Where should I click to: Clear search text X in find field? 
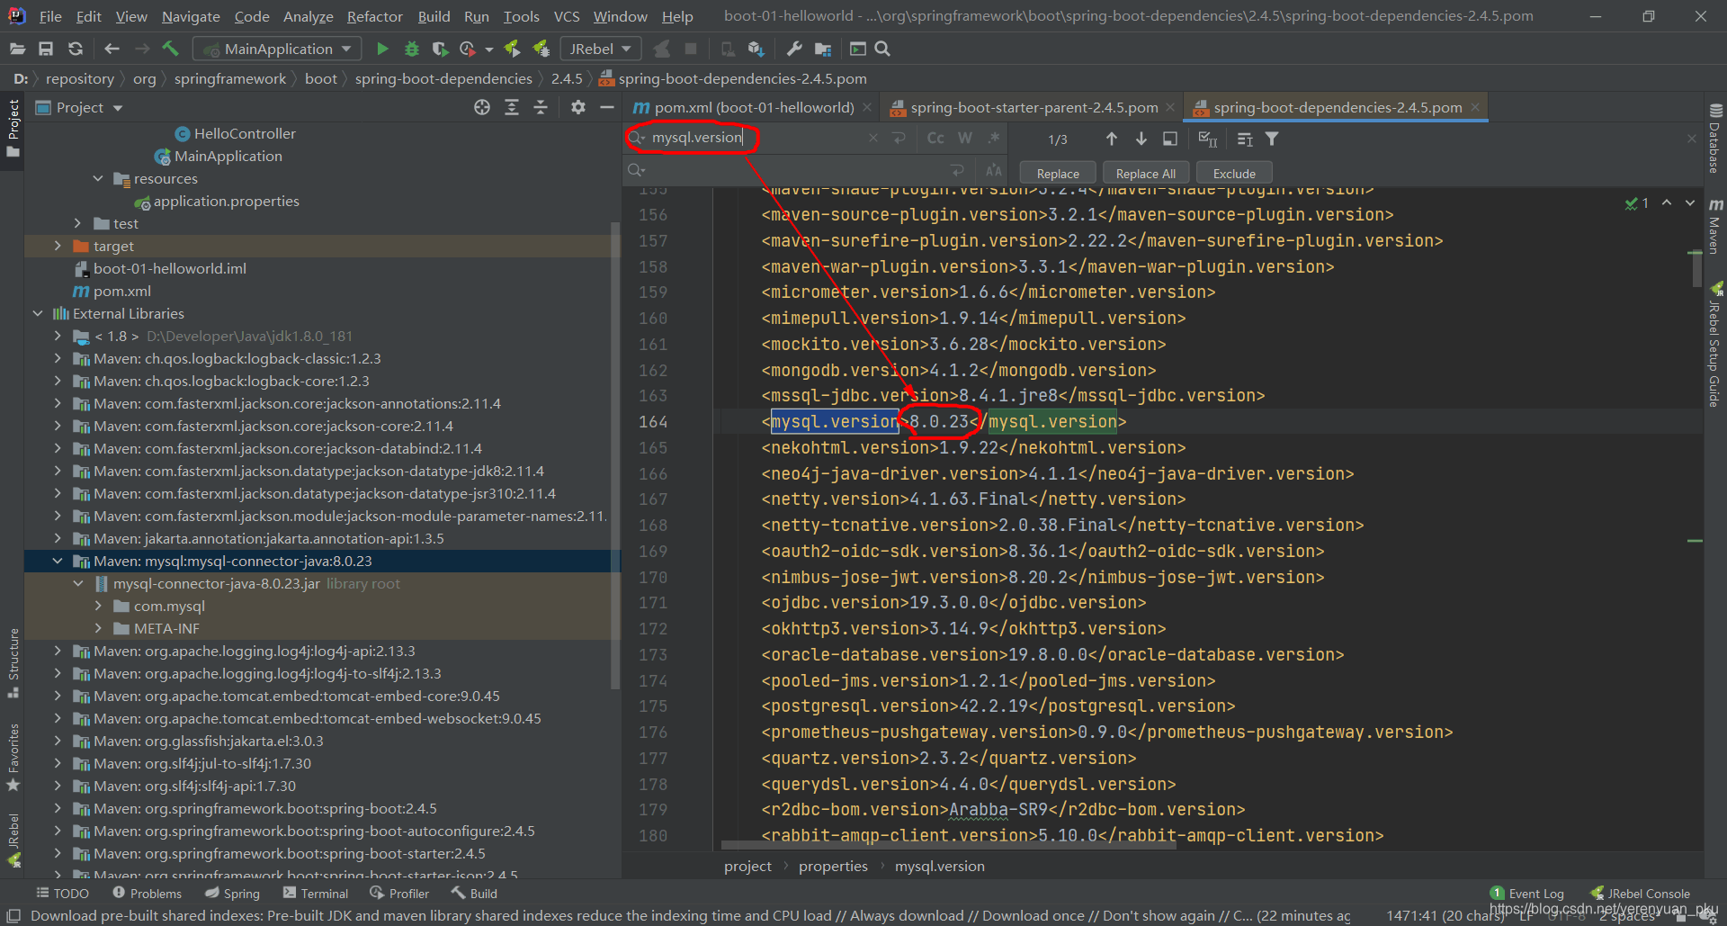pyautogui.click(x=872, y=138)
